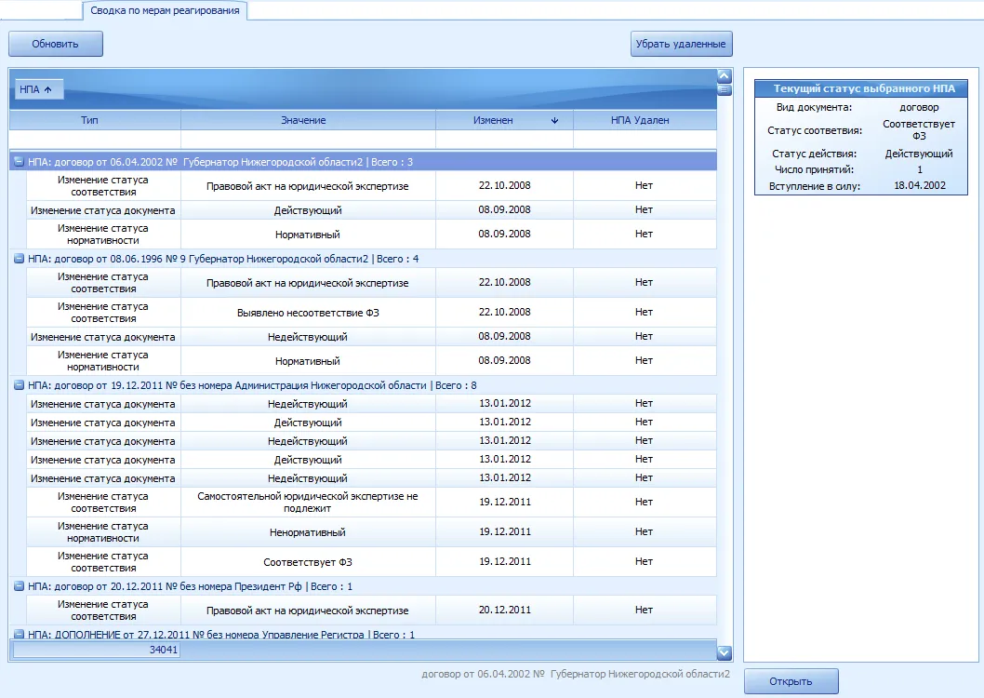Click the Самостоятельной юридической экспертизе не подлежит cell
Image resolution: width=984 pixels, height=698 pixels.
tap(308, 503)
